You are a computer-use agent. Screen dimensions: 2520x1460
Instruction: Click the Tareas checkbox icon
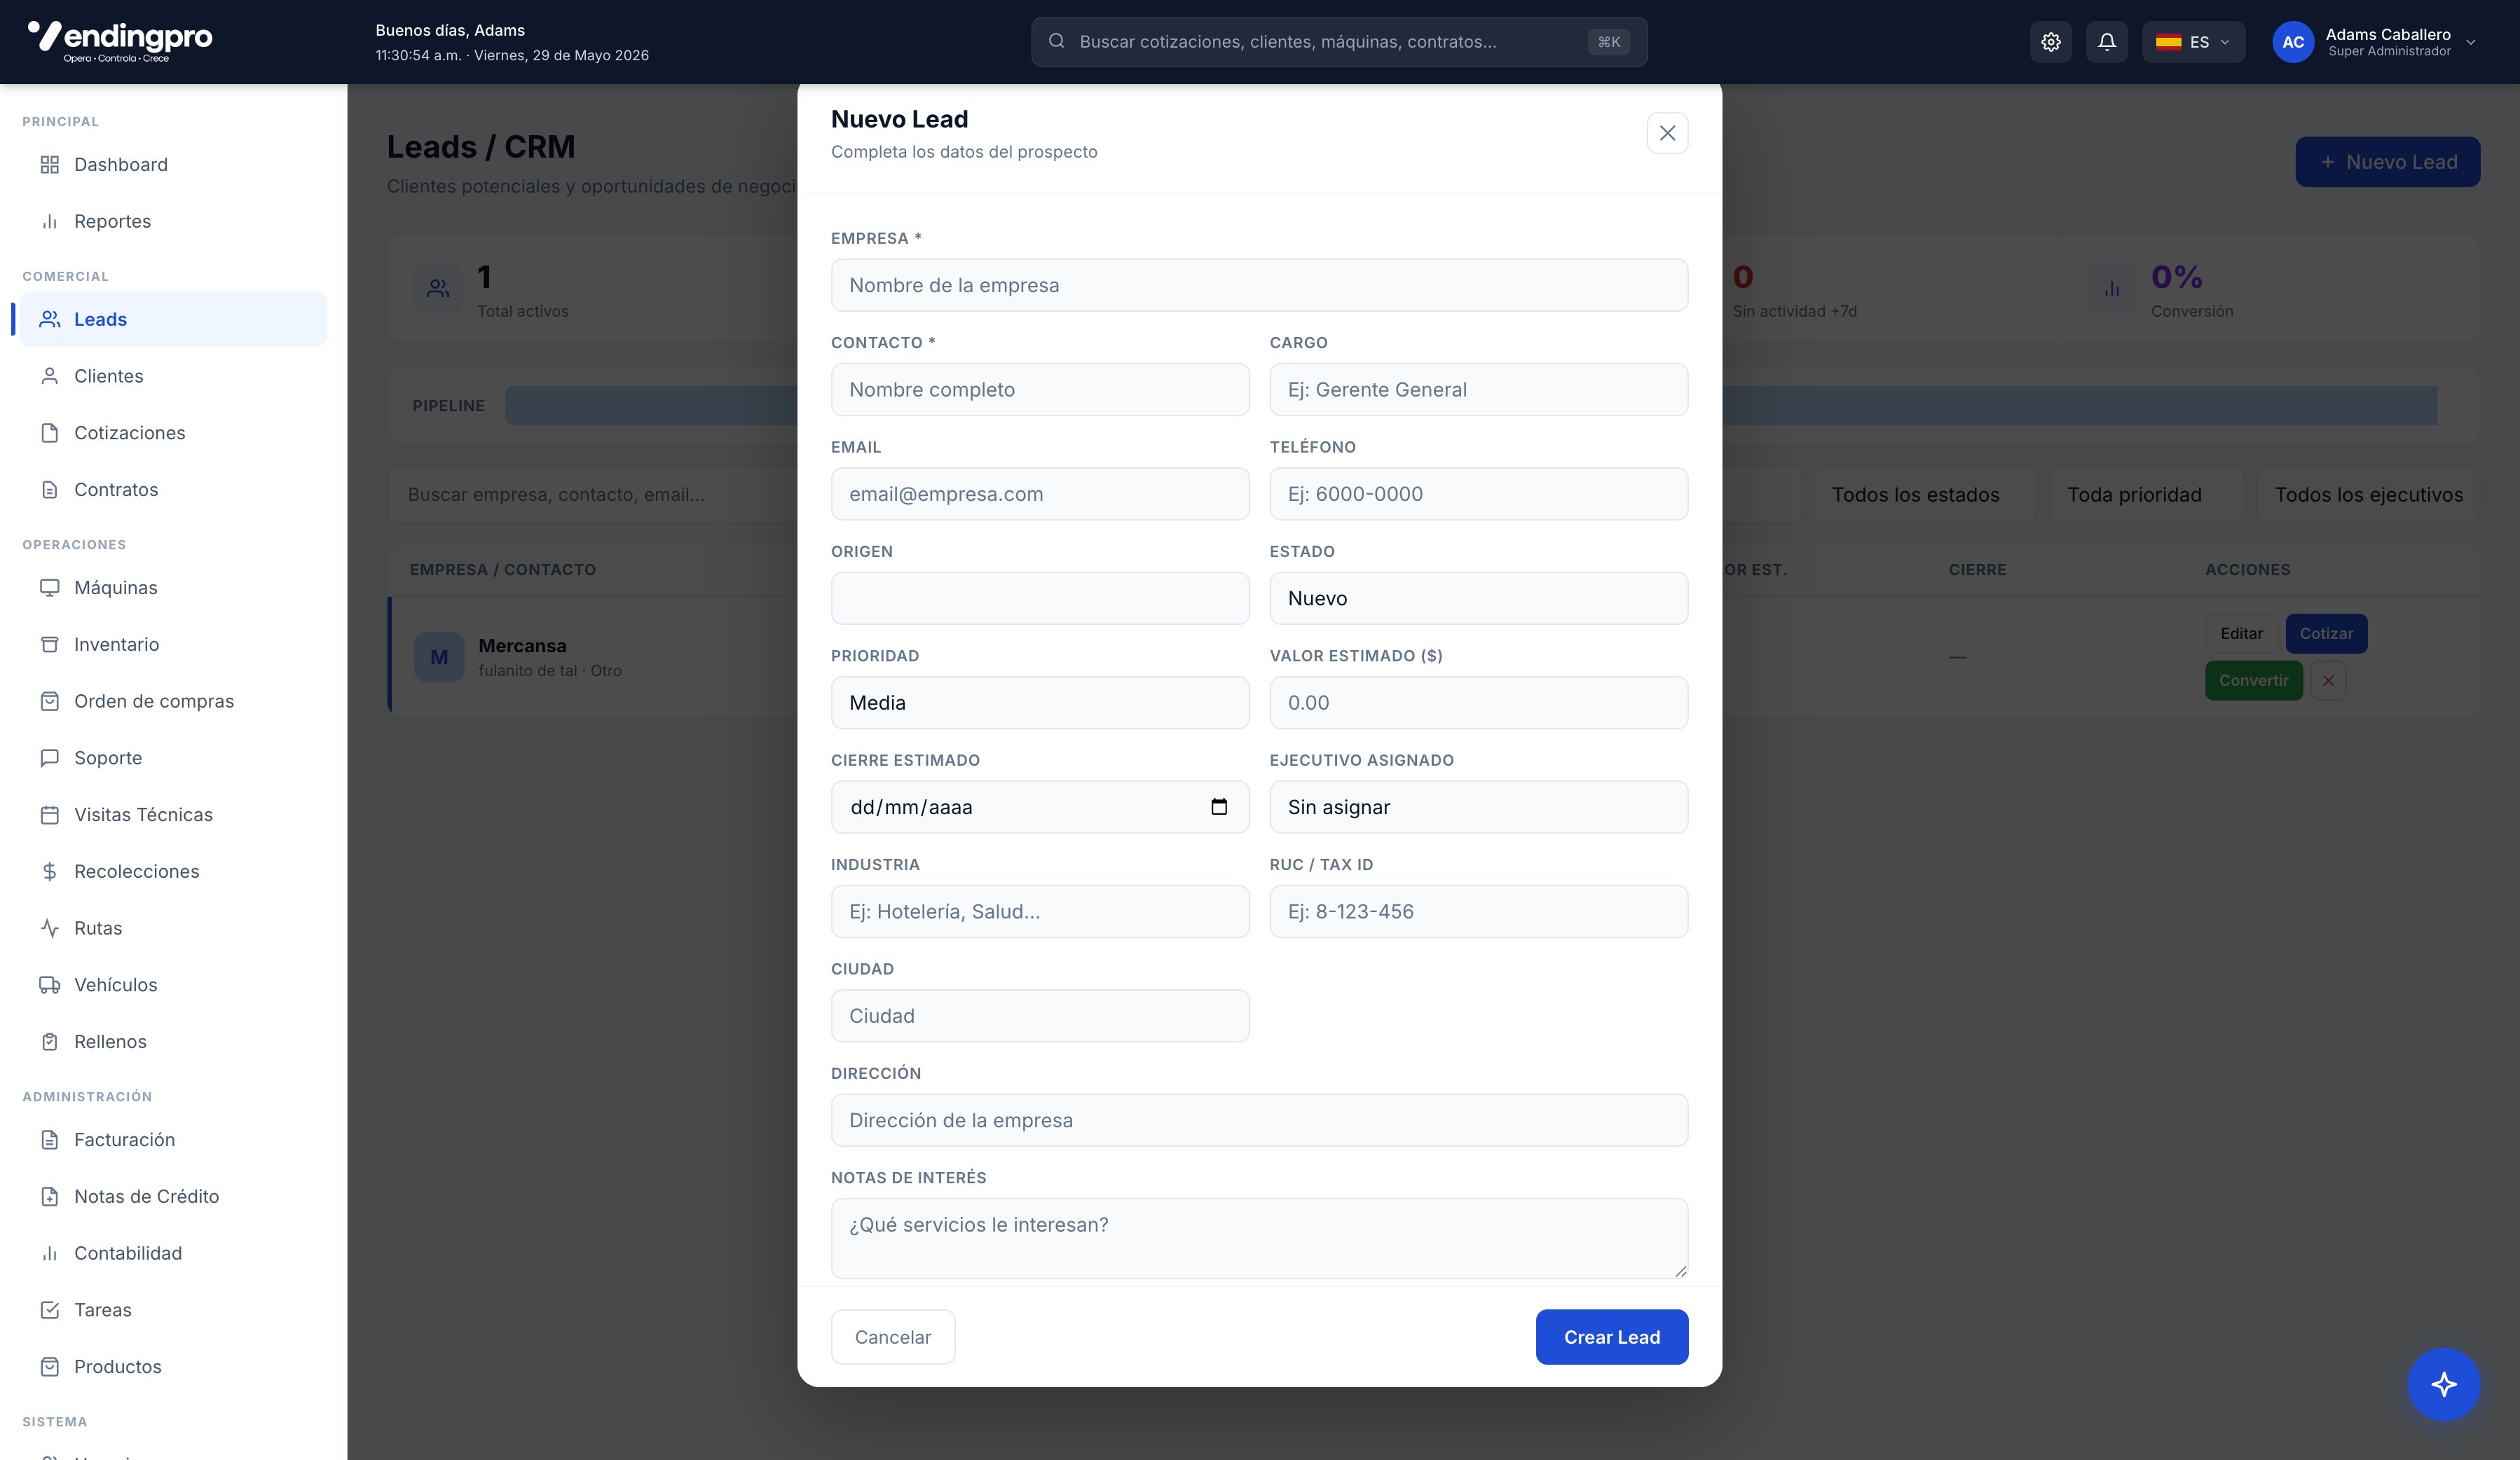click(x=49, y=1310)
